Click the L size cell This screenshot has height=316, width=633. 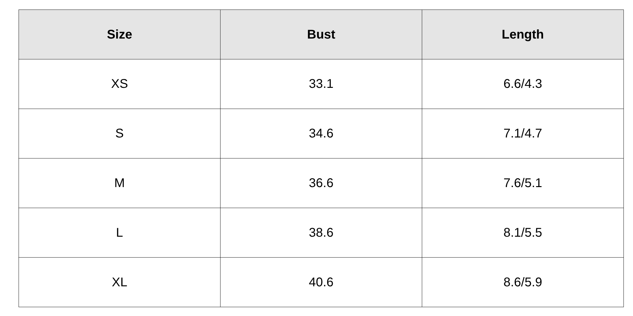coord(119,233)
